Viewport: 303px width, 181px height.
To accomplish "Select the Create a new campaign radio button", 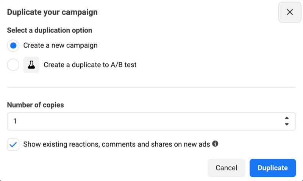I will click(x=13, y=46).
